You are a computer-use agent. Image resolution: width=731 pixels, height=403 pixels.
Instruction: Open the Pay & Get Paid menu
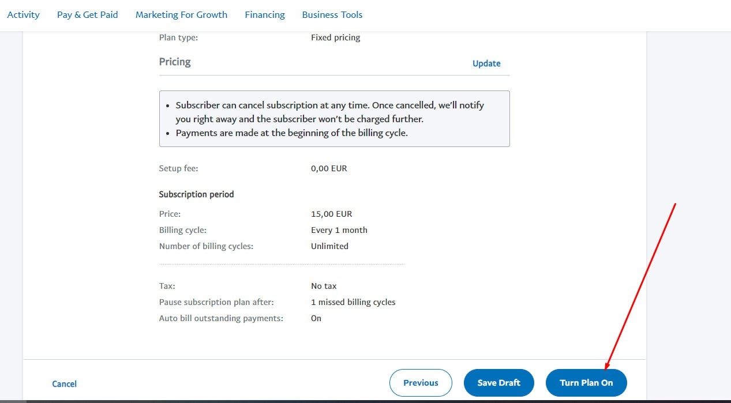(x=87, y=15)
